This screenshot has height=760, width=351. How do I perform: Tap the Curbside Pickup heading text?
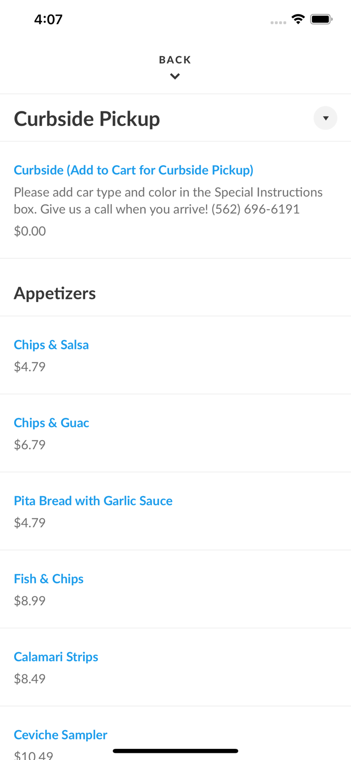click(87, 118)
